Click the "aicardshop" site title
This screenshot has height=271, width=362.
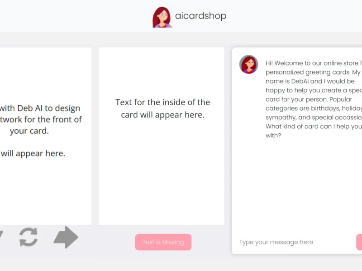click(x=200, y=16)
